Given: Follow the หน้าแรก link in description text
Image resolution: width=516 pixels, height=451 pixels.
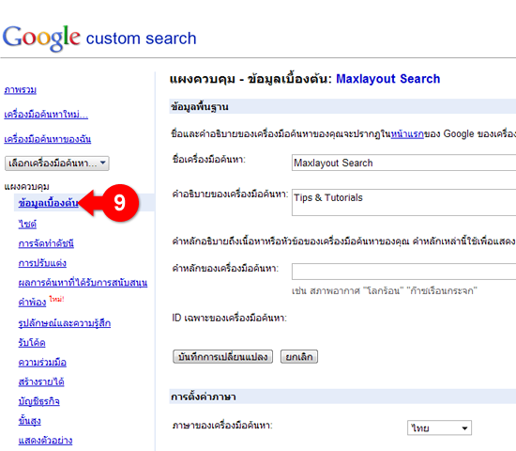Looking at the screenshot, I should [x=407, y=134].
